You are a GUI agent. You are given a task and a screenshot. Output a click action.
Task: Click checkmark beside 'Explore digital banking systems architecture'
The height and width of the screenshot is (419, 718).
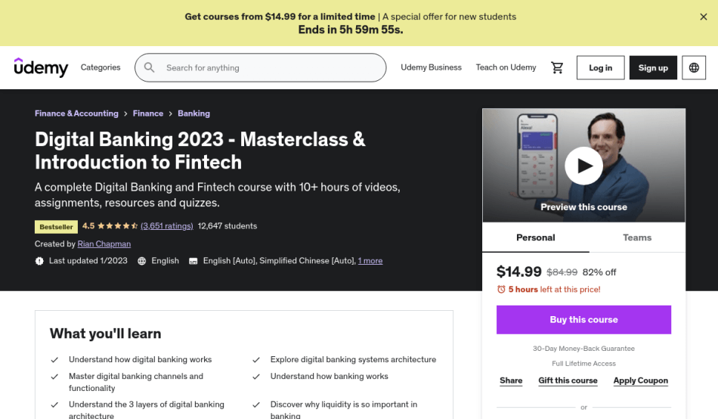click(256, 360)
